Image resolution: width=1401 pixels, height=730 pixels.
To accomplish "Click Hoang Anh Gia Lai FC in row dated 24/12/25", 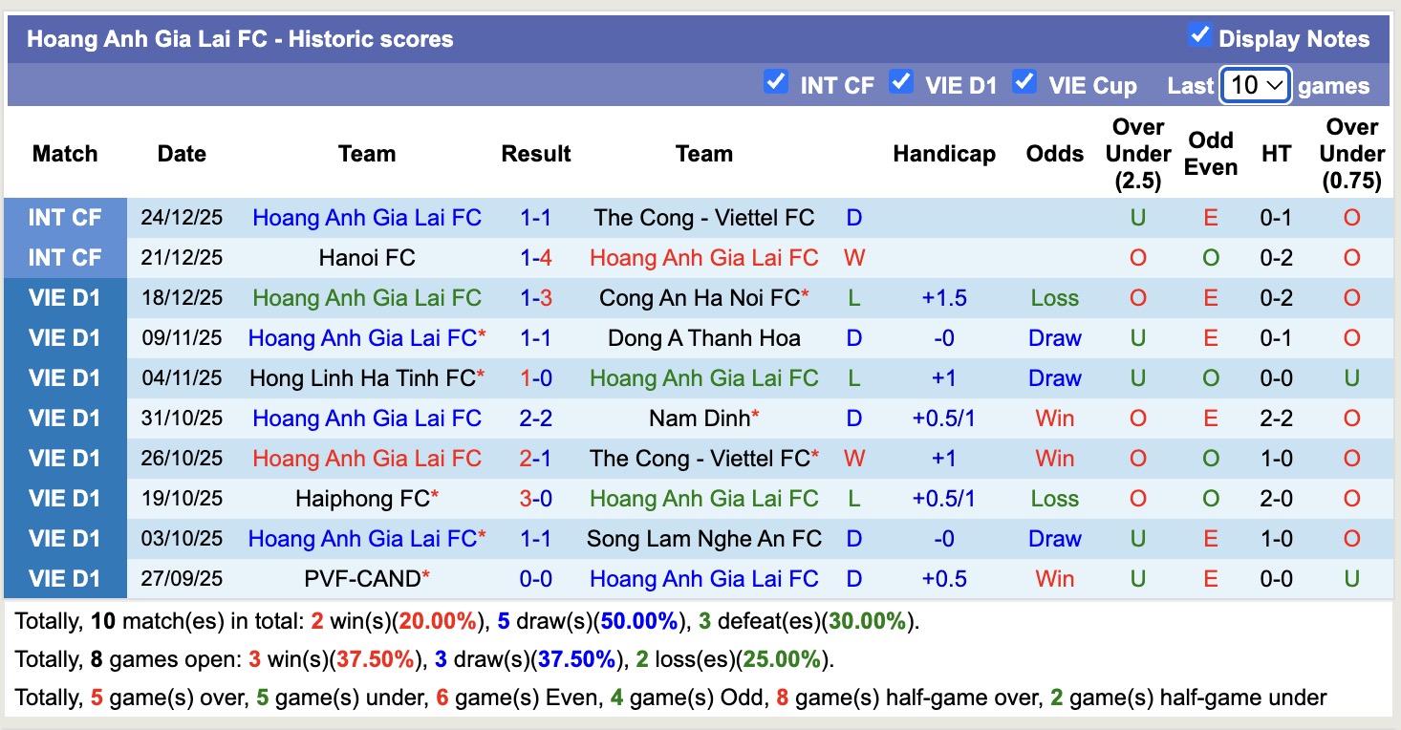I will pos(368,217).
